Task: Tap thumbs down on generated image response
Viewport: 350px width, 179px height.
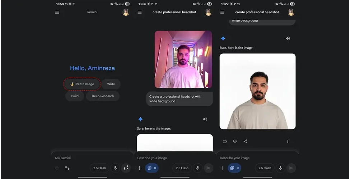Action: pyautogui.click(x=235, y=141)
